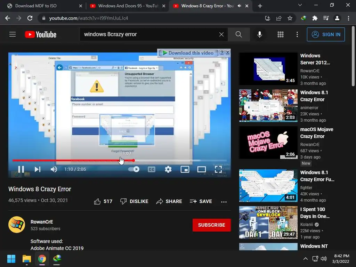Image resolution: width=356 pixels, height=267 pixels.
Task: Bookmark this page with the star
Action: tap(290, 18)
